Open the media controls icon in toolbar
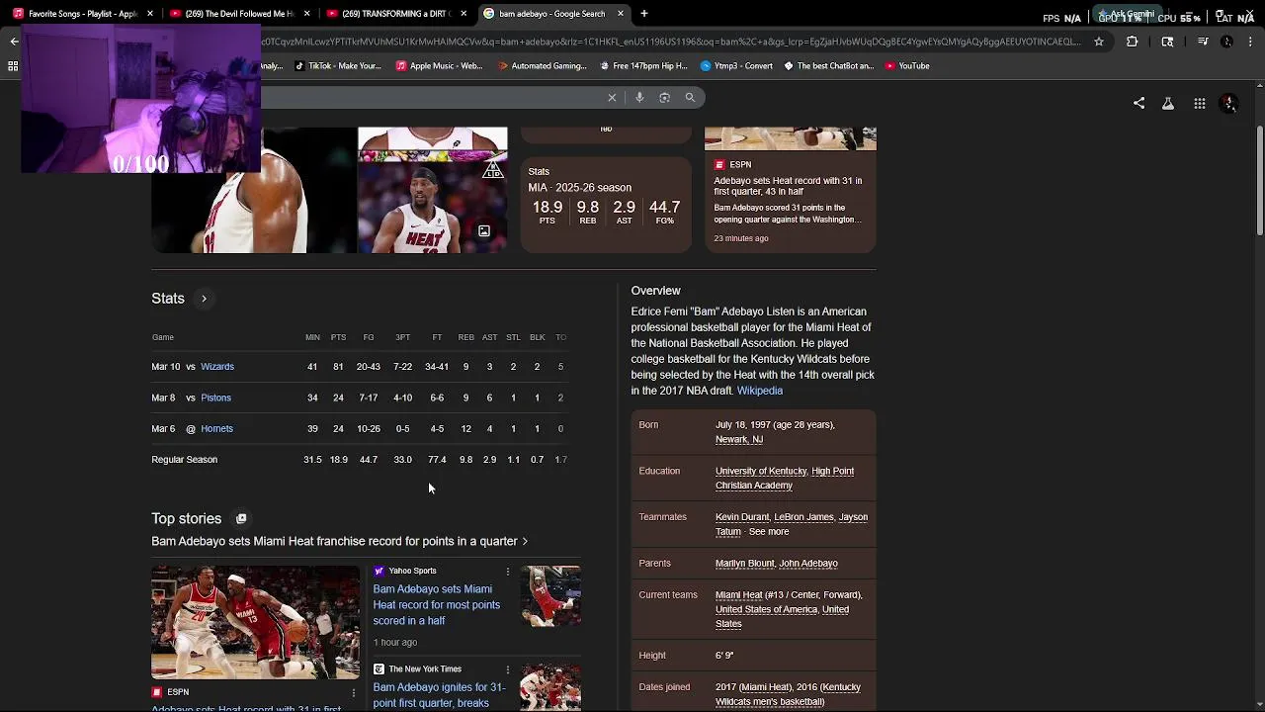1265x712 pixels. (x=1203, y=42)
